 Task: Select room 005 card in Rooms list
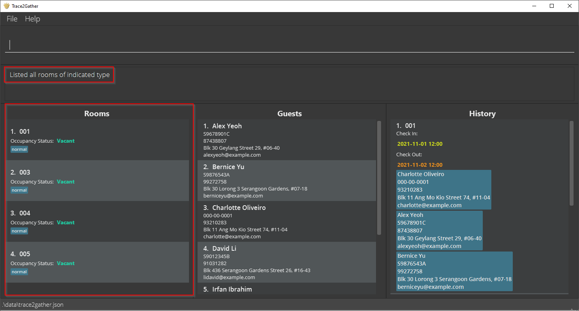[x=98, y=262]
